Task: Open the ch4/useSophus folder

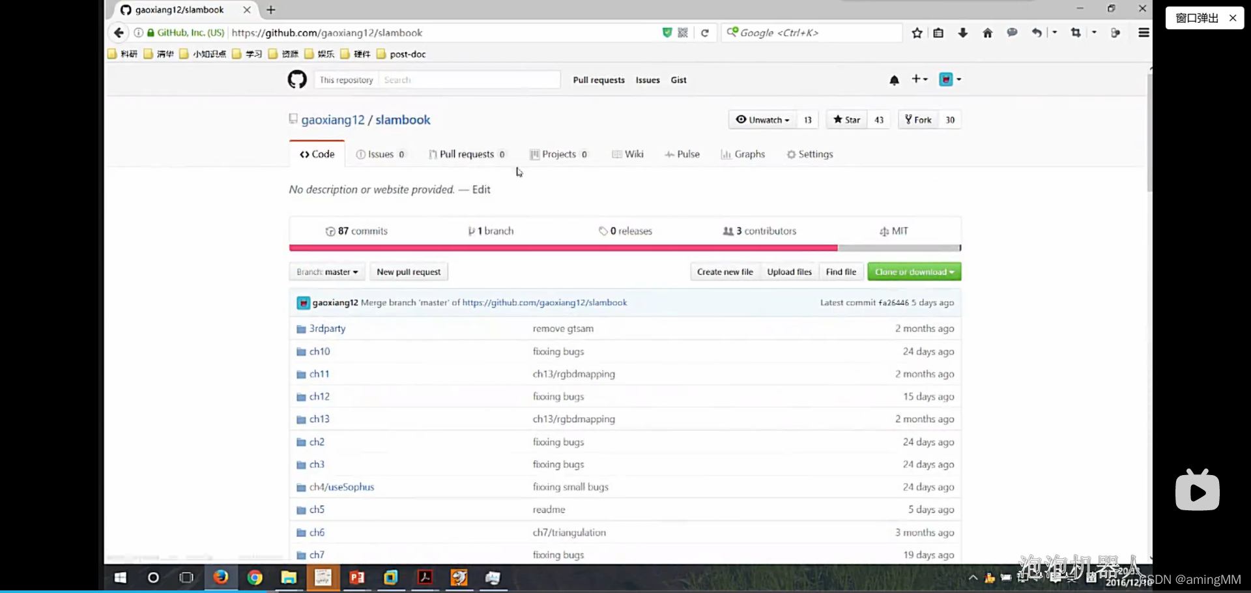Action: [x=341, y=487]
